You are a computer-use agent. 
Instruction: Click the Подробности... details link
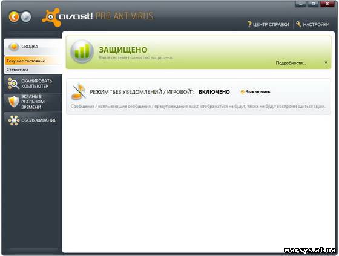[x=291, y=63]
